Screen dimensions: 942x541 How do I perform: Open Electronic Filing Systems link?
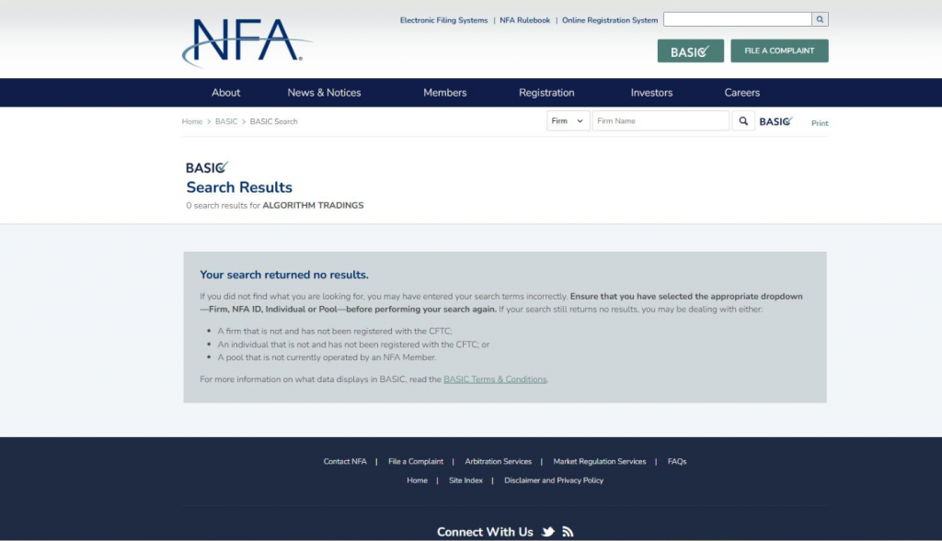[x=443, y=20]
